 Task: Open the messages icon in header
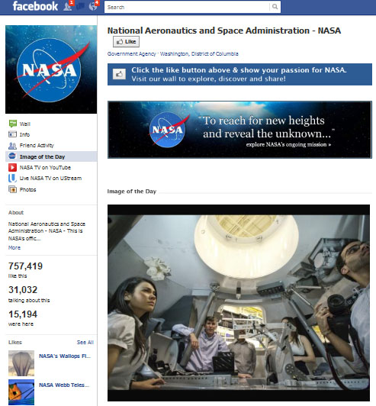point(81,6)
